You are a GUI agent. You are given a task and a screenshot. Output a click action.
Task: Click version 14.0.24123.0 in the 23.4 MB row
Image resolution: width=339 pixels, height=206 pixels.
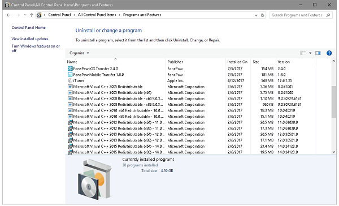click(x=288, y=146)
